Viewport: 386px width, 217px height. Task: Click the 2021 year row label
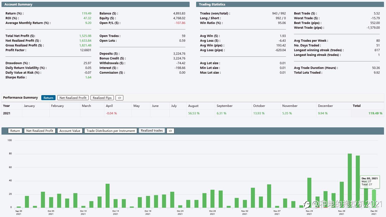click(7, 113)
